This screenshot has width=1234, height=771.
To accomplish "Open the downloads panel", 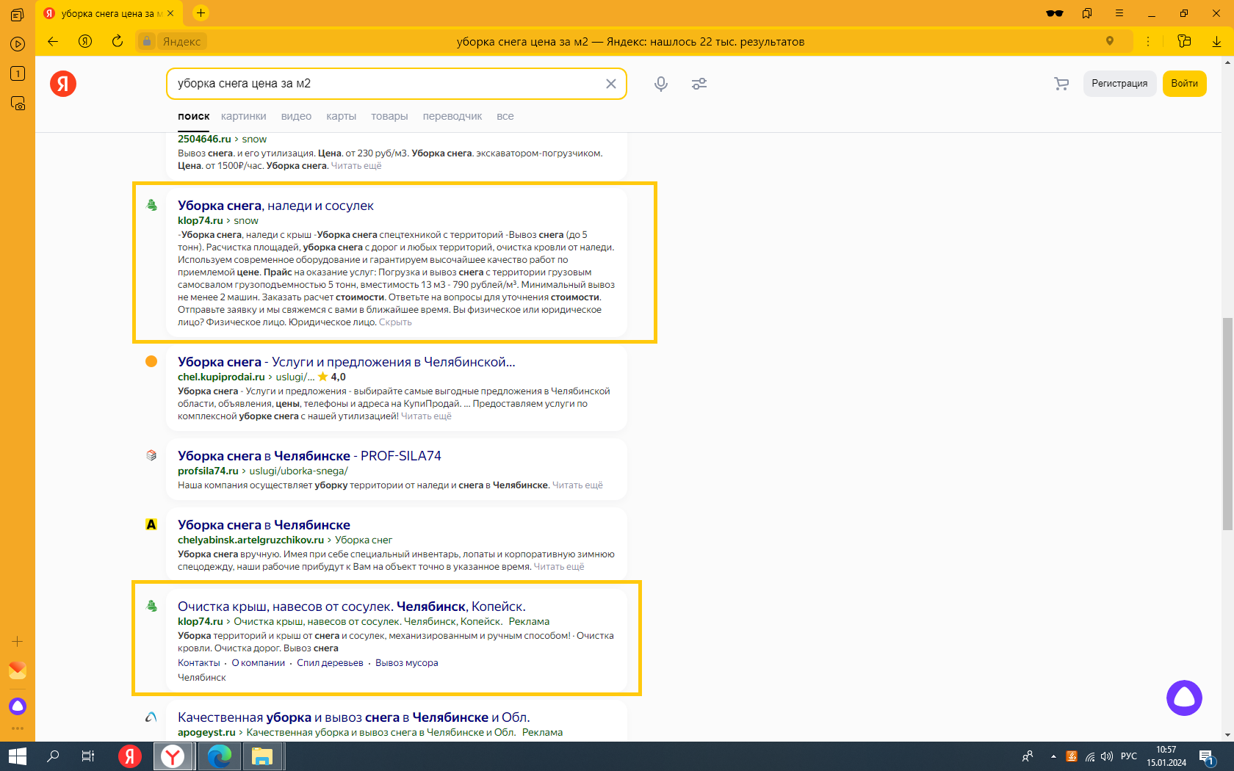I will (1216, 41).
